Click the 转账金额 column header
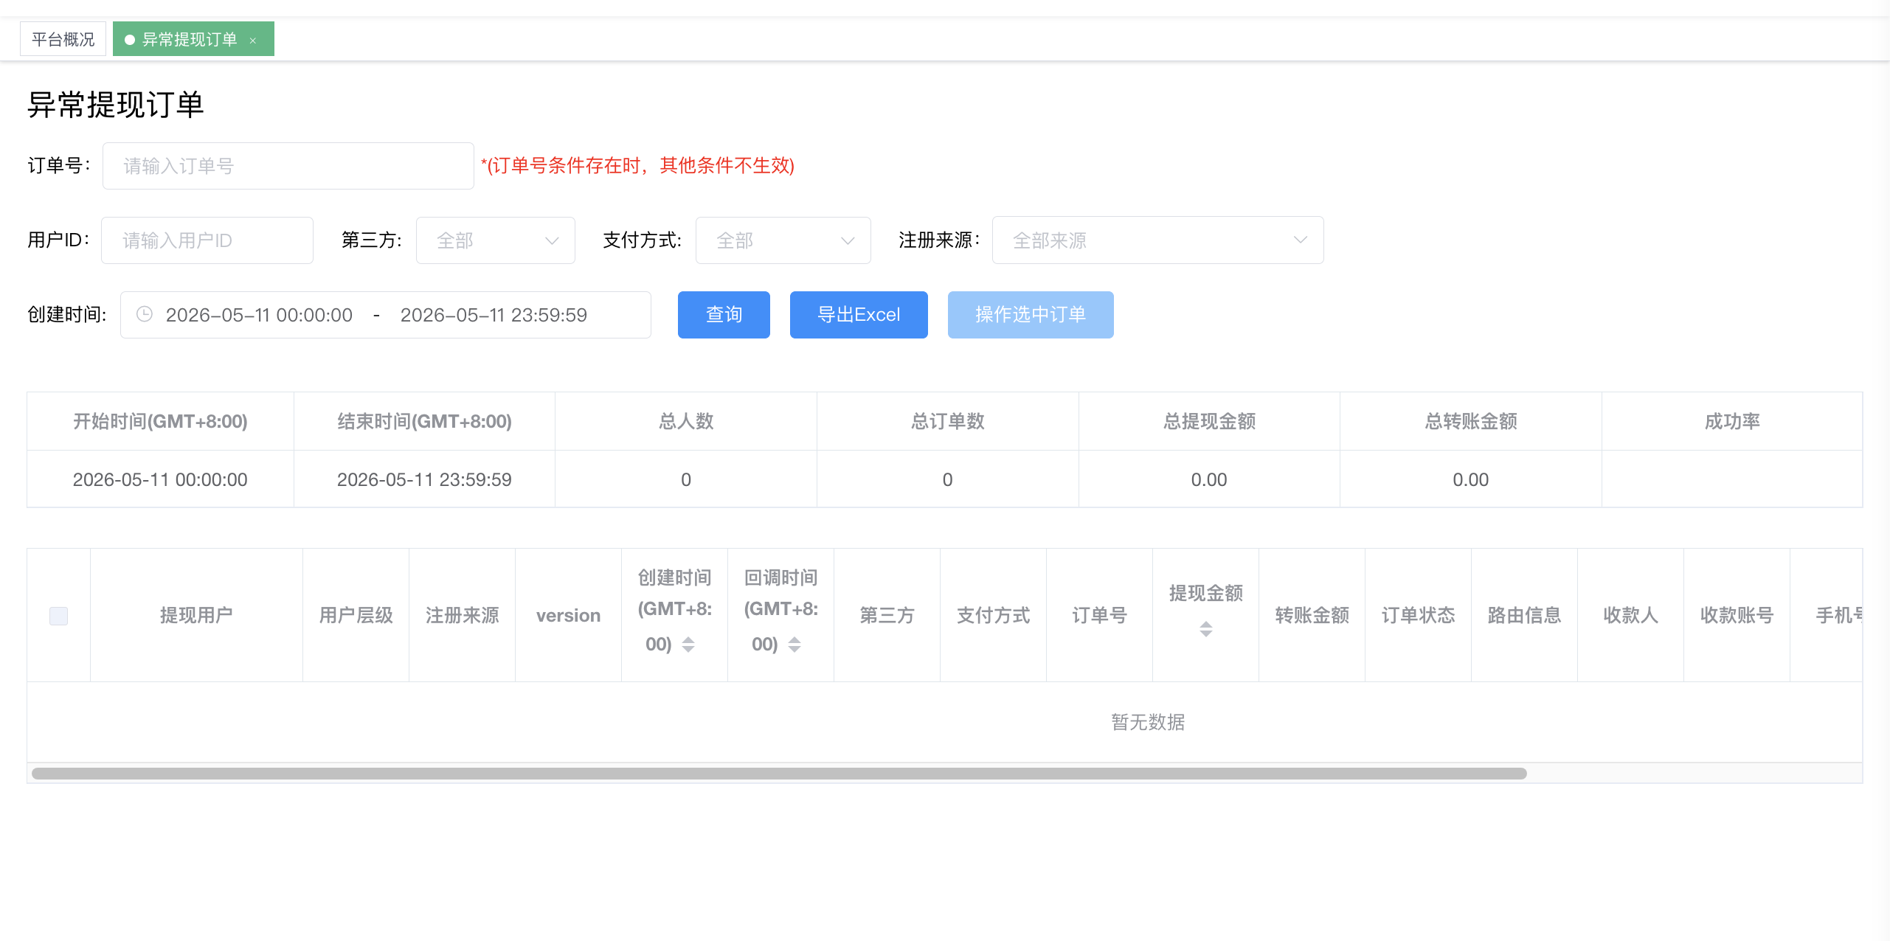Viewport: 1890px width, 941px height. (x=1312, y=615)
